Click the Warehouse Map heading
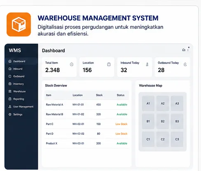Screen dimensions: 201x171 click(x=151, y=86)
